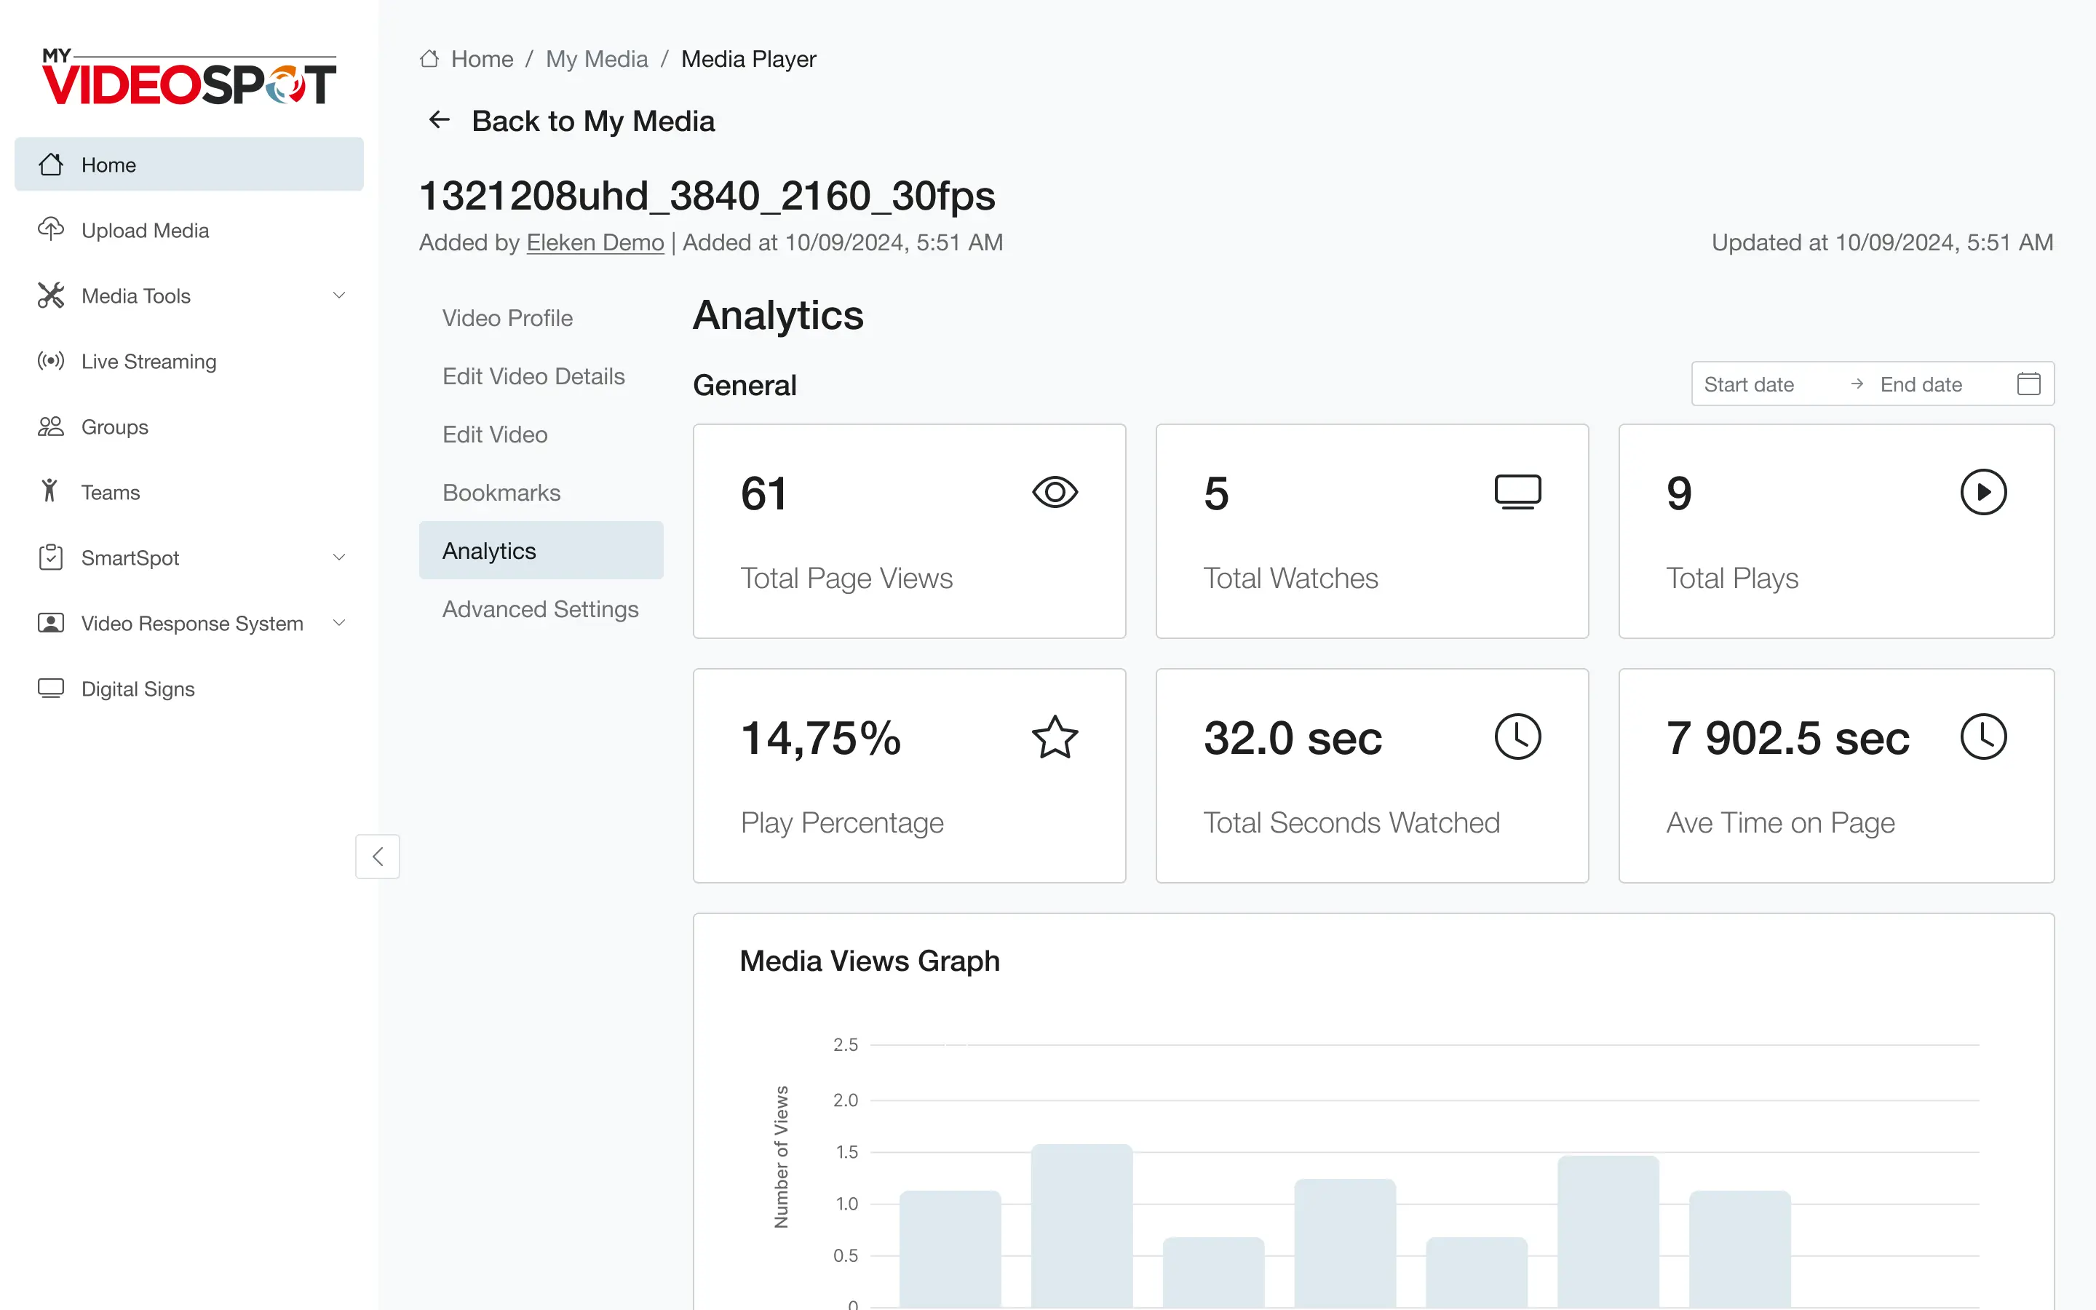The width and height of the screenshot is (2096, 1310).
Task: Click the home icon in breadcrumb
Action: 429,59
